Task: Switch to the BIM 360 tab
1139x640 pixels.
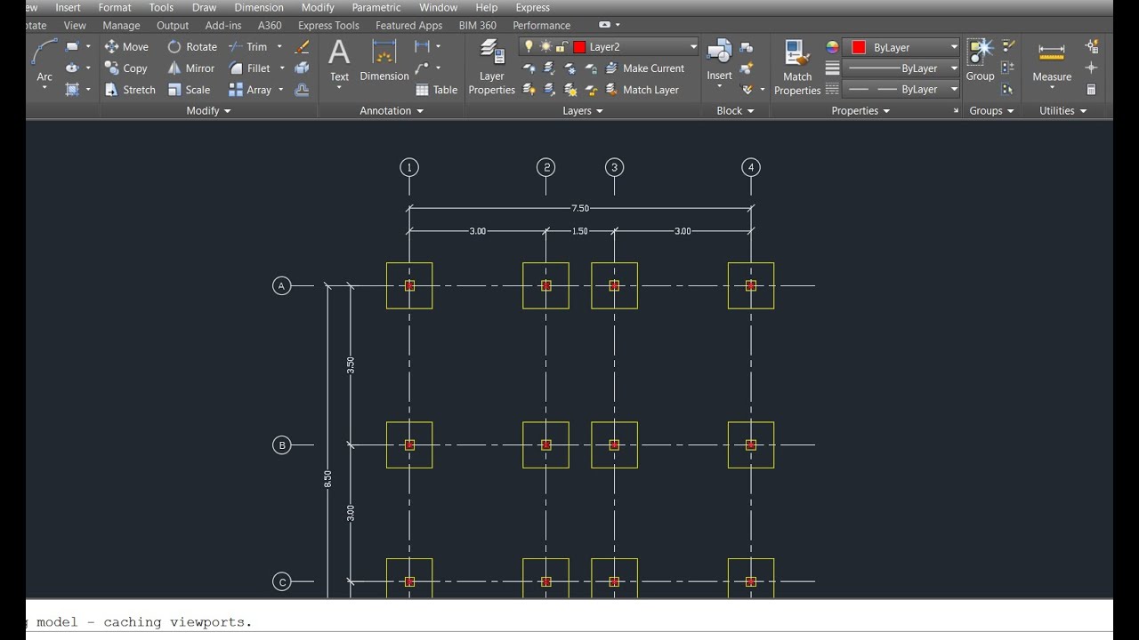Action: [x=478, y=26]
